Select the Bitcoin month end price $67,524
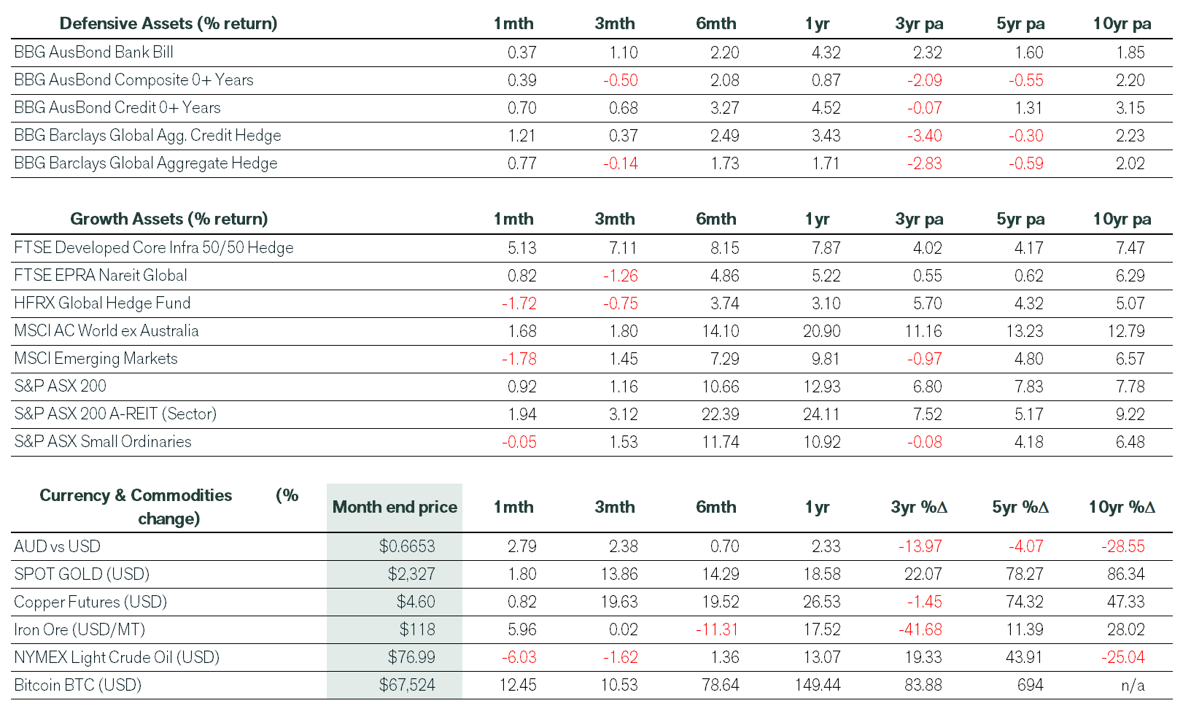Viewport: 1183px width, 706px height. click(407, 686)
